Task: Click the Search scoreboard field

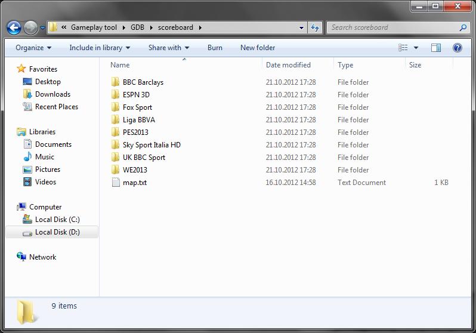Action: coord(398,27)
